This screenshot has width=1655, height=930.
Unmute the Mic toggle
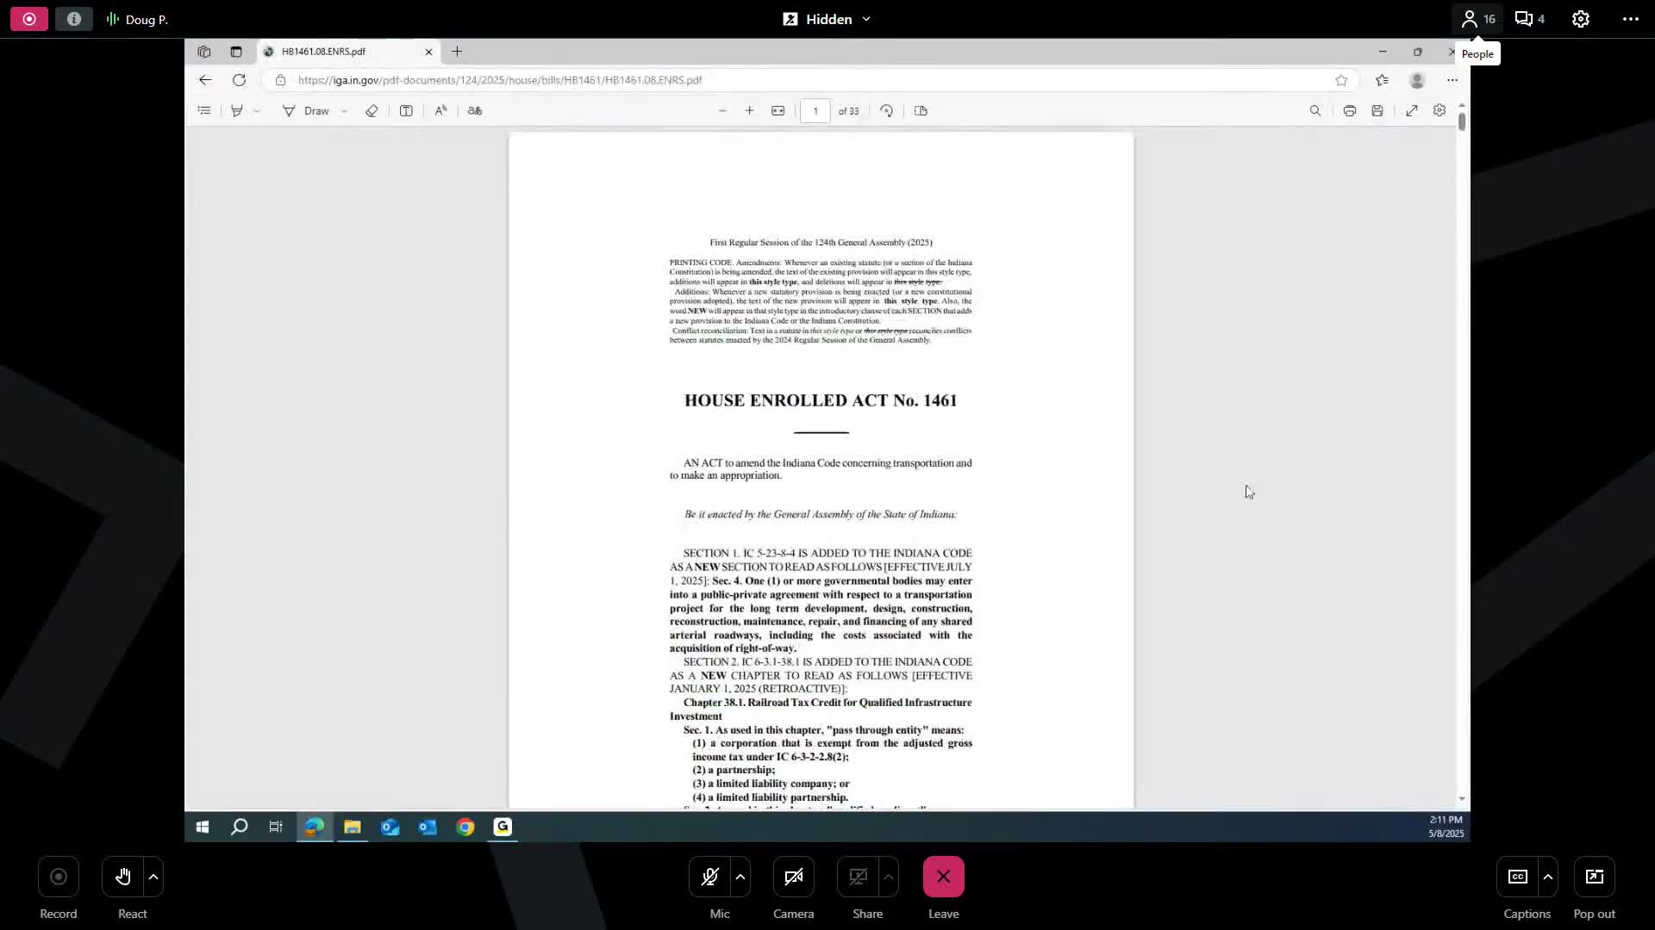(x=710, y=877)
